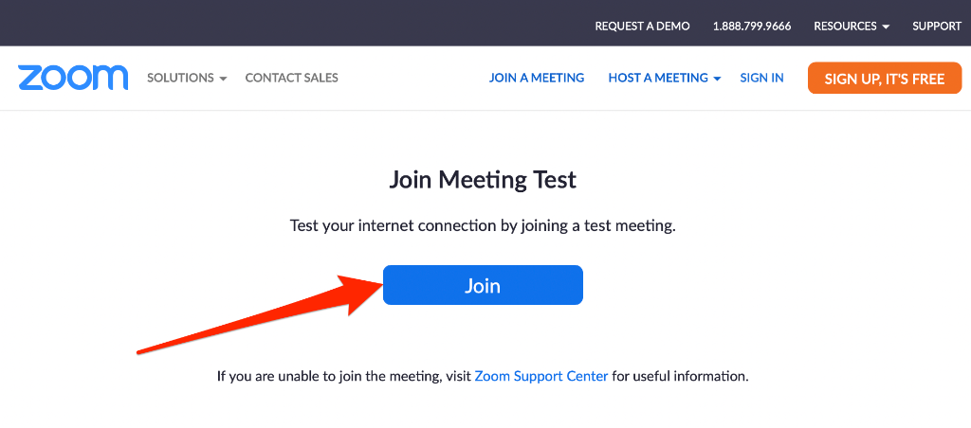Open the Solutions menu
This screenshot has width=971, height=428.
tap(180, 78)
